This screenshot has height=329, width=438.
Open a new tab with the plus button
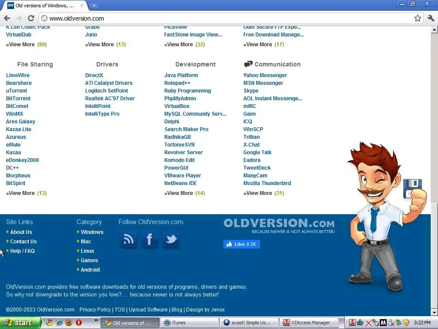(x=94, y=5)
